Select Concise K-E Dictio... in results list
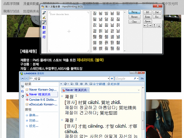 pyautogui.click(x=42, y=99)
